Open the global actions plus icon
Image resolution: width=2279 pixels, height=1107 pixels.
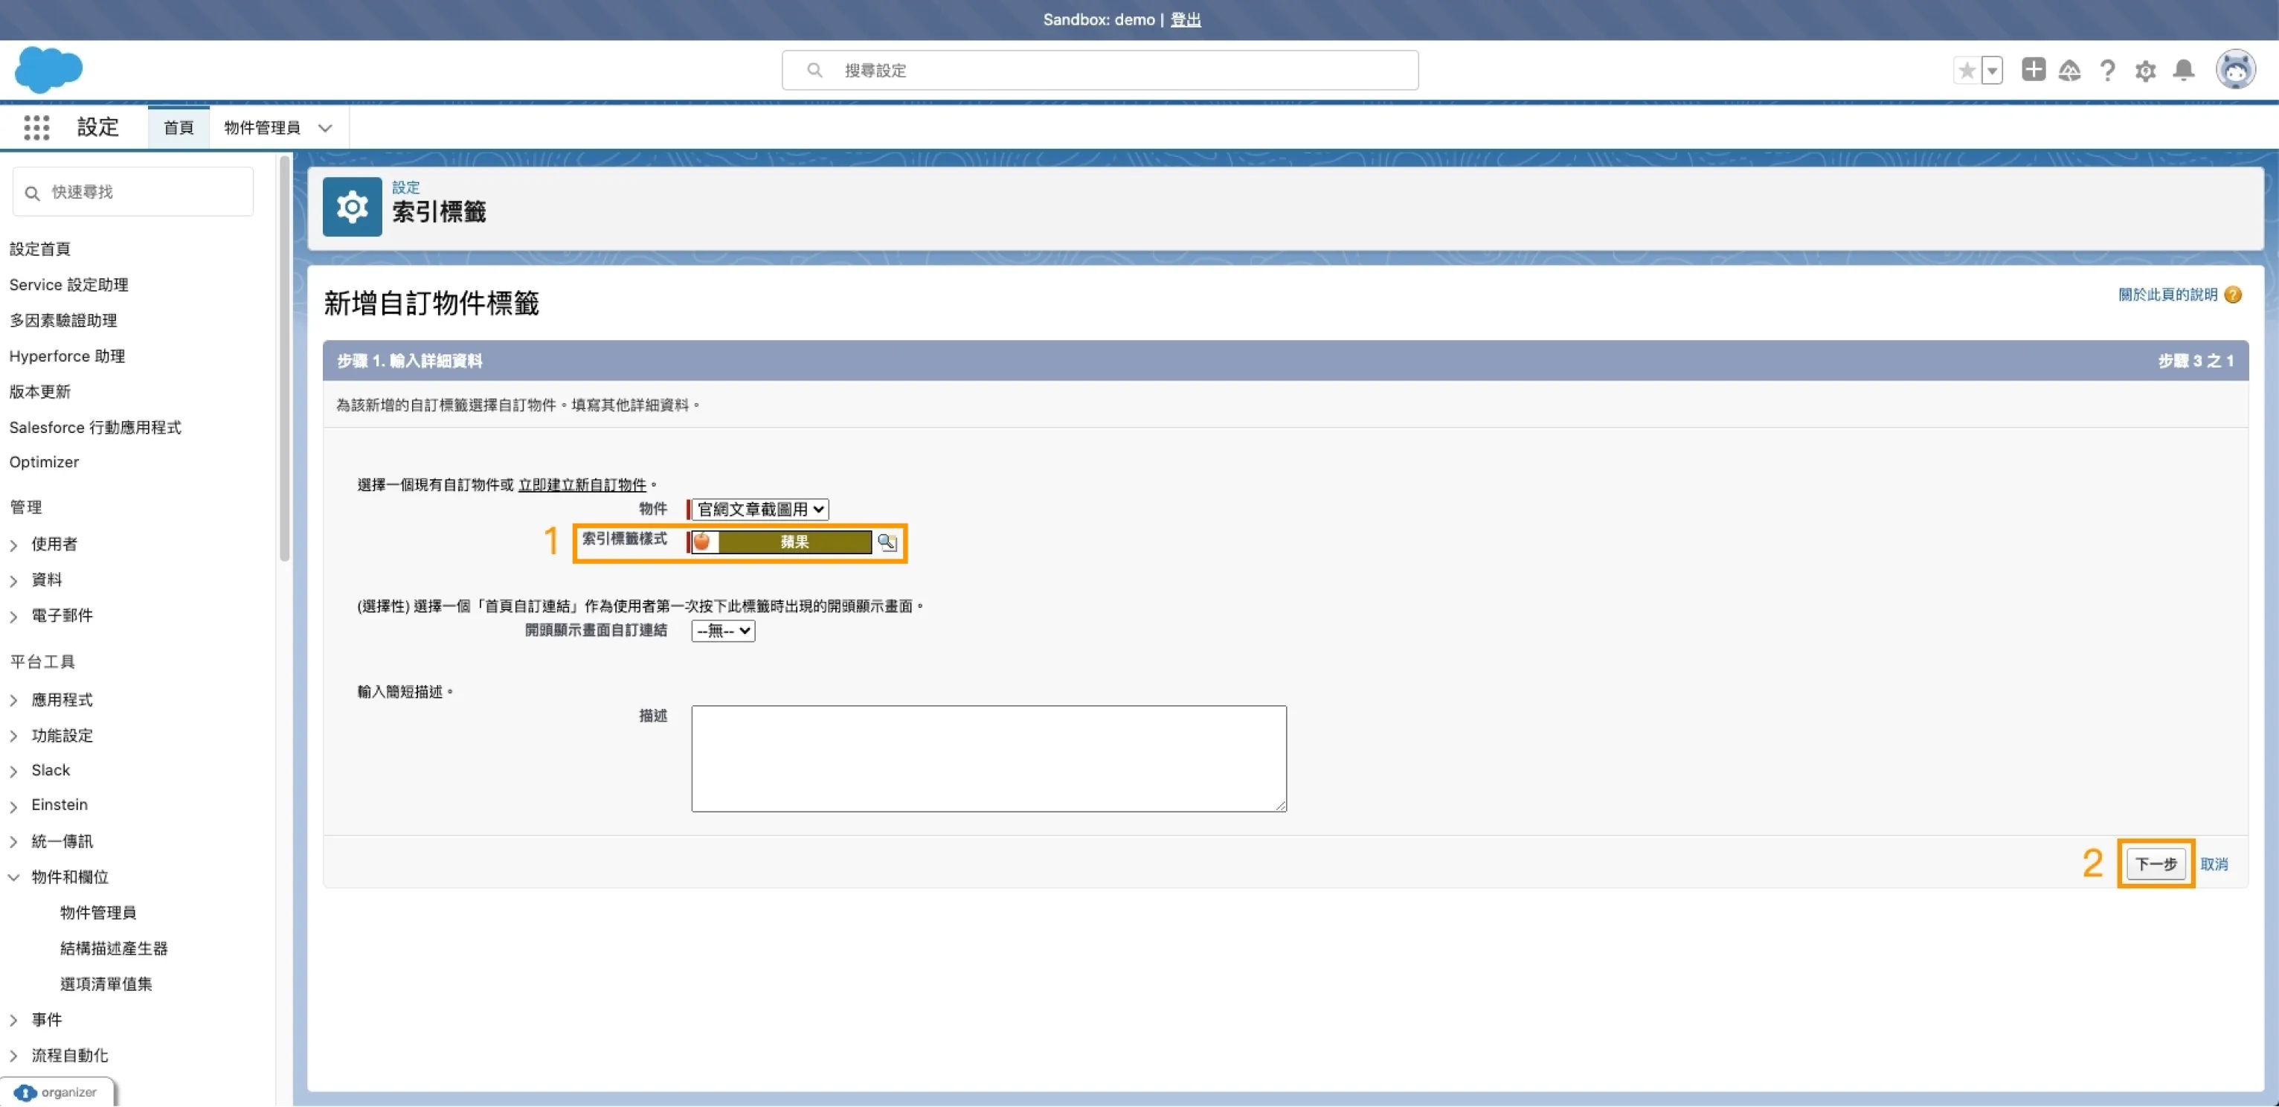[x=2033, y=69]
